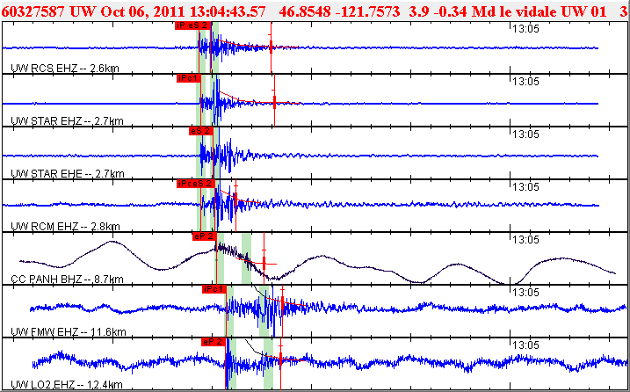Viewport: 630px width, 392px height.
Task: Select the iPc1 pick flag on FMW EHZ
Action: [214, 289]
